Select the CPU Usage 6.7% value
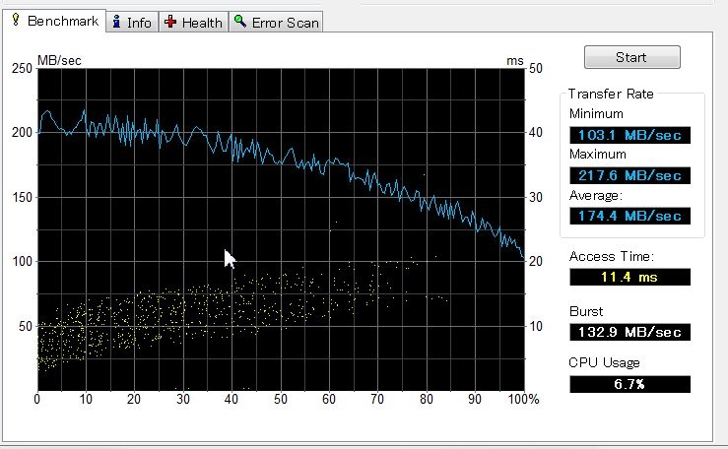 (x=629, y=384)
